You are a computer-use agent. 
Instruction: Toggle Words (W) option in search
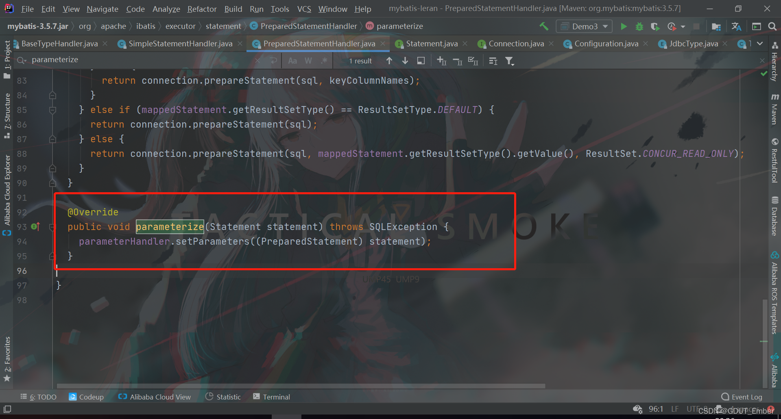pos(308,61)
